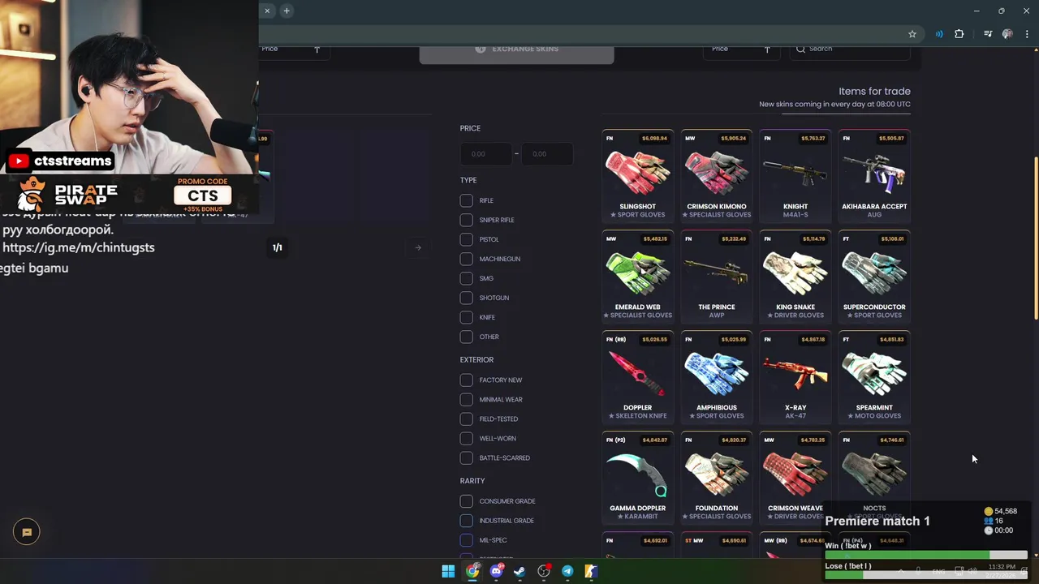
Task: Check the Consumer Grade rarity box
Action: pyautogui.click(x=466, y=501)
